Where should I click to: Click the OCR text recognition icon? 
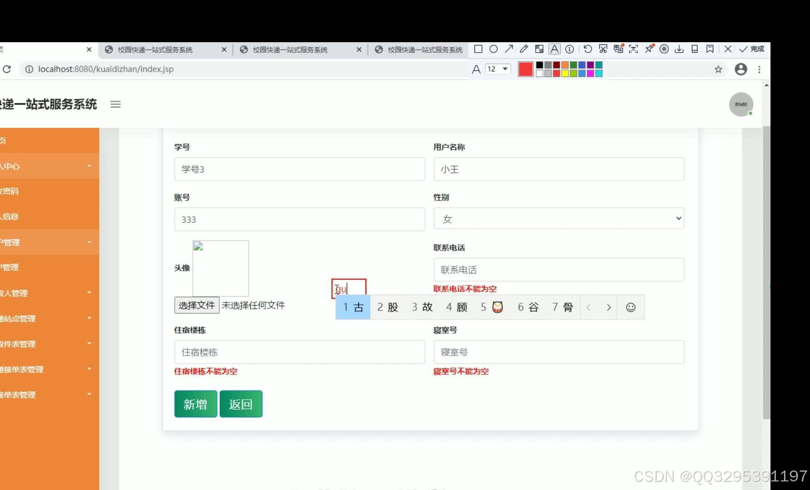click(633, 49)
